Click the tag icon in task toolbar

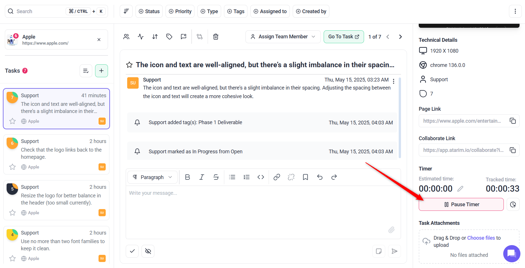click(169, 37)
